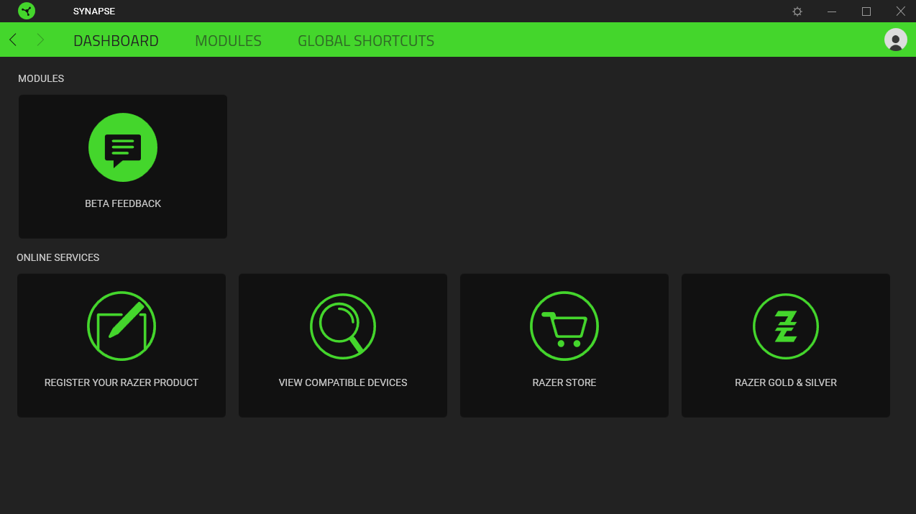
Task: Click the Razer Gold & Silver label
Action: pos(786,382)
